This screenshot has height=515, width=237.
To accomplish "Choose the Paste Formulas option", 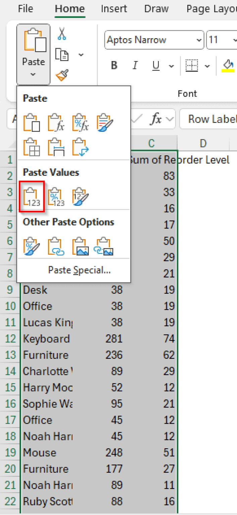I will tap(56, 122).
